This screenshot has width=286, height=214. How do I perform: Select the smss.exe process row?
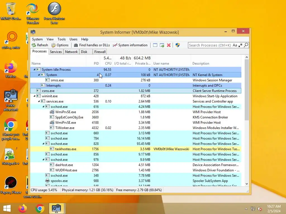click(136, 80)
